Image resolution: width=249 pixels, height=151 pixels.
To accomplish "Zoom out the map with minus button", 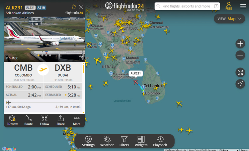I will pyautogui.click(x=240, y=55).
